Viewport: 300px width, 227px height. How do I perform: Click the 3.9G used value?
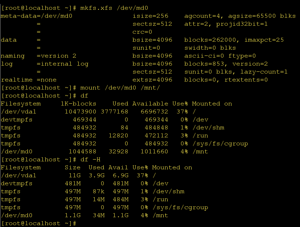[x=96, y=176]
